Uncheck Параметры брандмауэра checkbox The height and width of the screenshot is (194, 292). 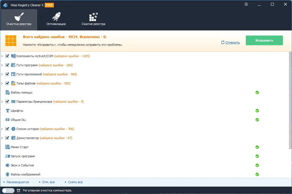(7, 102)
